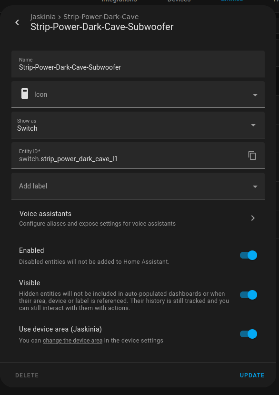Click the device icon preview in Icon field
Image resolution: width=279 pixels, height=395 pixels.
coord(25,94)
